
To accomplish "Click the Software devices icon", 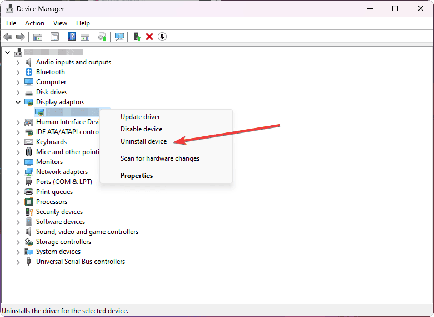I will 28,222.
